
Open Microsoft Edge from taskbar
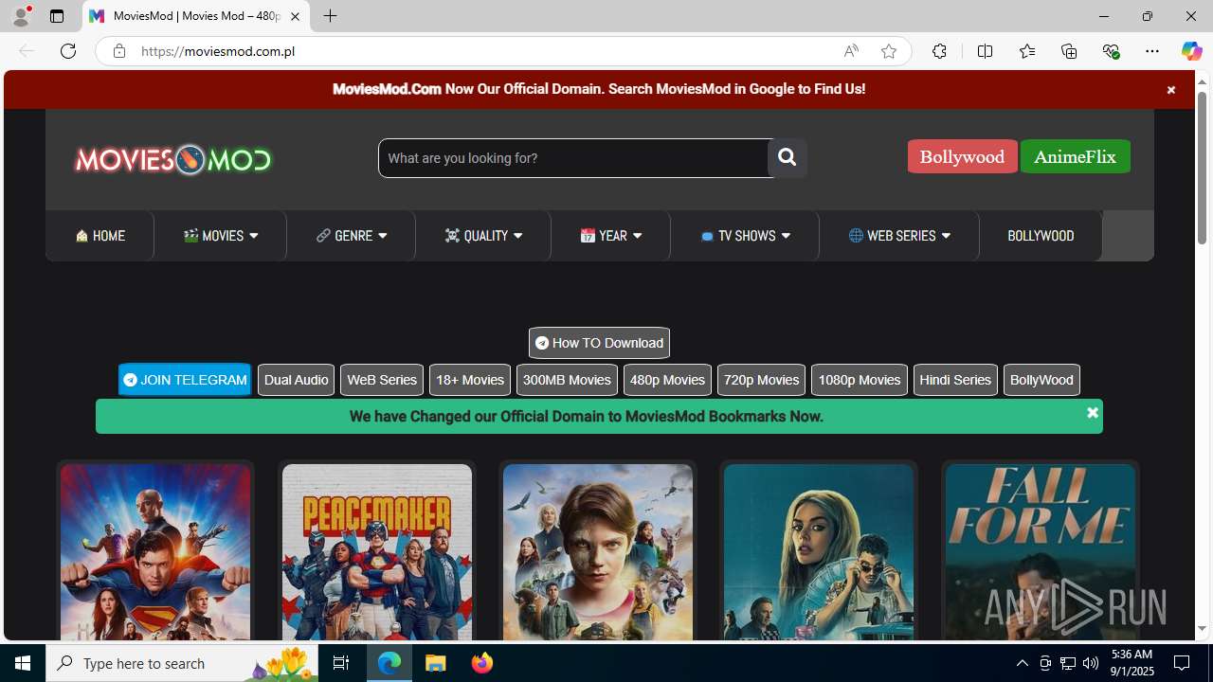(389, 663)
